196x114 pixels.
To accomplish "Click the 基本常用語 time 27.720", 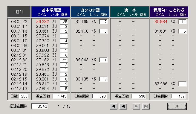I will tap(42, 41).
